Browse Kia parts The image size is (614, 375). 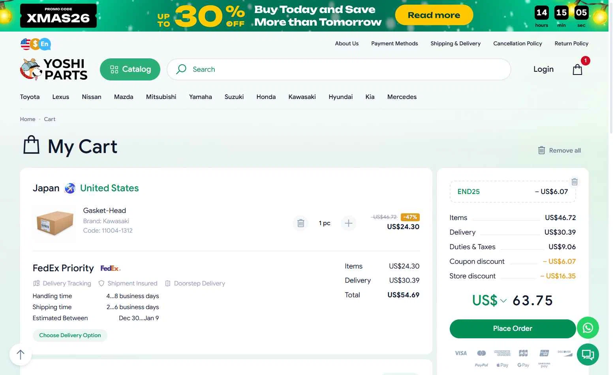(x=370, y=97)
